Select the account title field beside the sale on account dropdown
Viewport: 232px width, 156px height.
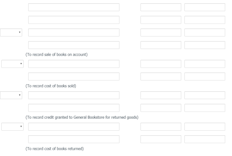click(74, 32)
